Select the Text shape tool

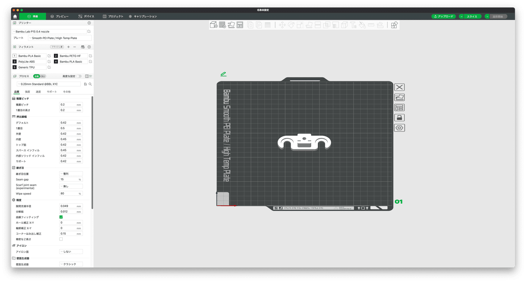click(353, 25)
